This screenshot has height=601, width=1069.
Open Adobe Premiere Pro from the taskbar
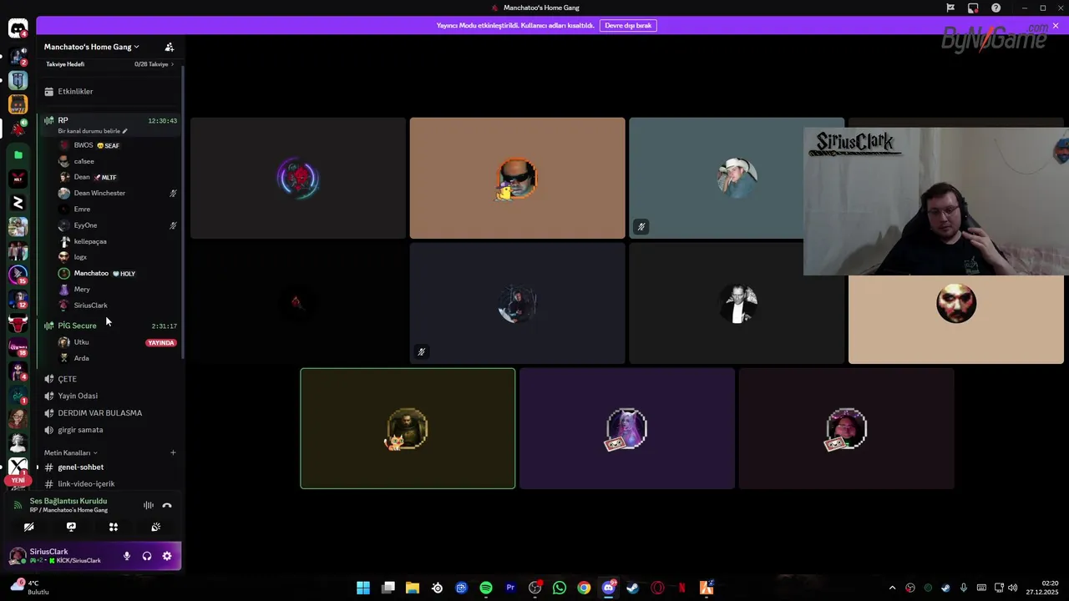510,588
